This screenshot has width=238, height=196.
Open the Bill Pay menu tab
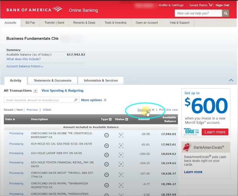pyautogui.click(x=30, y=23)
